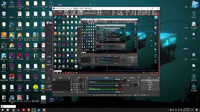Screen dimensions: 200x112
Task: Open settings gear for 麦克风/Aux channel
Action: 122,92
